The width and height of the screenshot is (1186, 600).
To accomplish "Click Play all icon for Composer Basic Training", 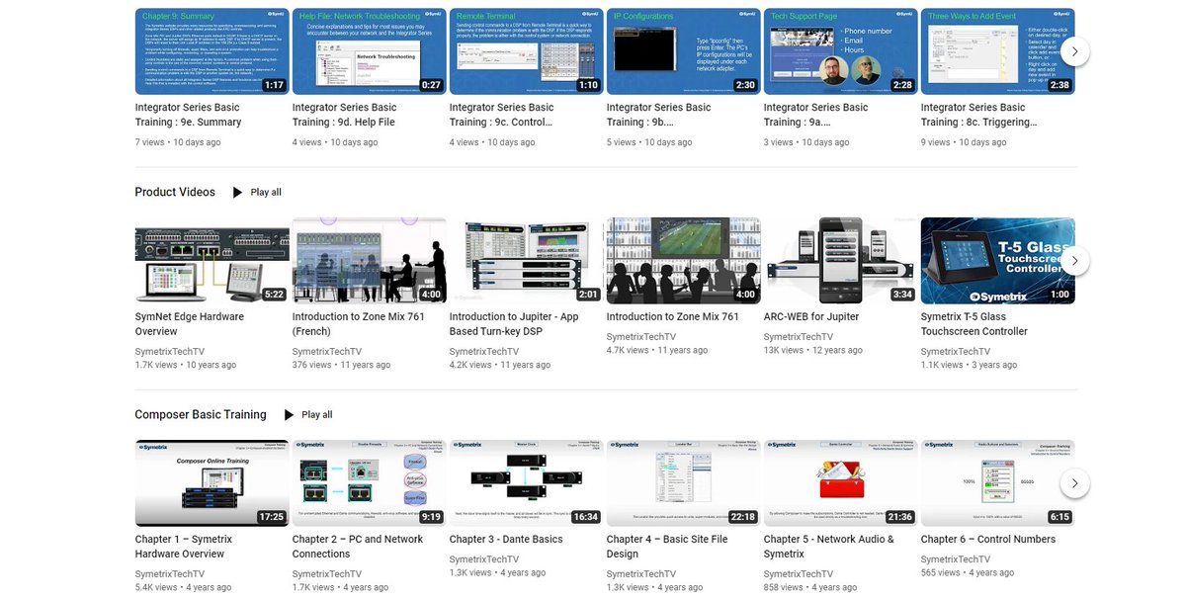I will point(289,415).
